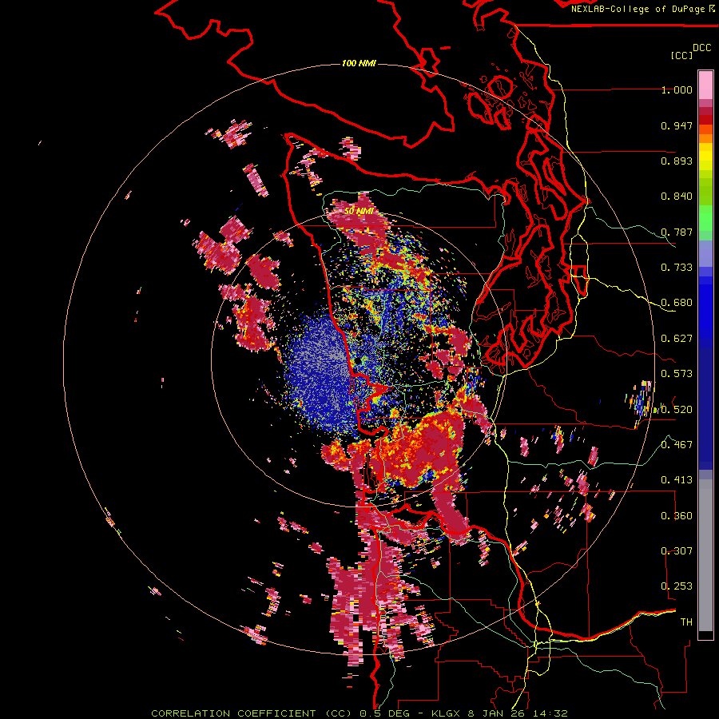719x719 pixels.
Task: Click the 0.413 color scale value
Action: pyautogui.click(x=677, y=480)
